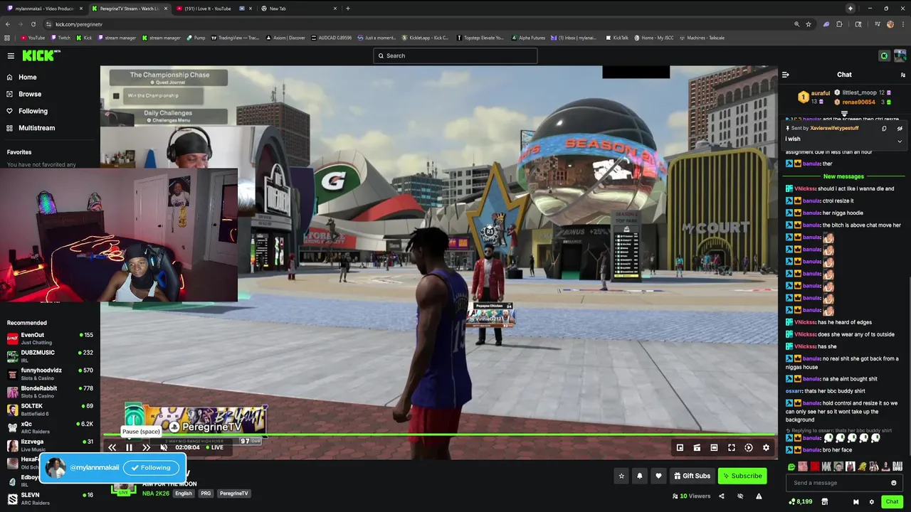This screenshot has width=911, height=512.
Task: Click the heart follow button
Action: 658,476
